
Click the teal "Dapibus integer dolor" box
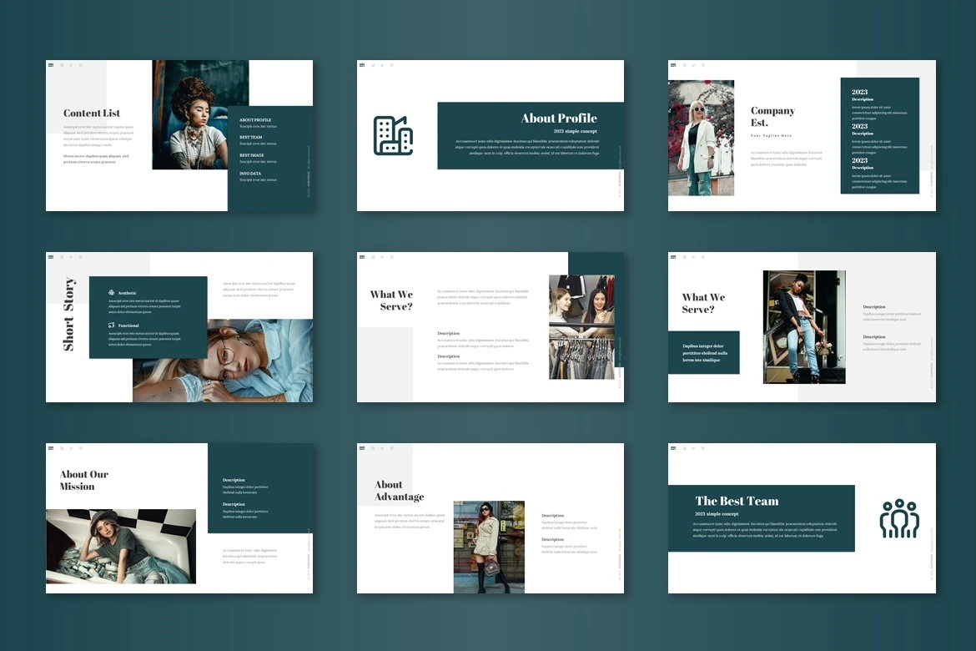tap(703, 352)
